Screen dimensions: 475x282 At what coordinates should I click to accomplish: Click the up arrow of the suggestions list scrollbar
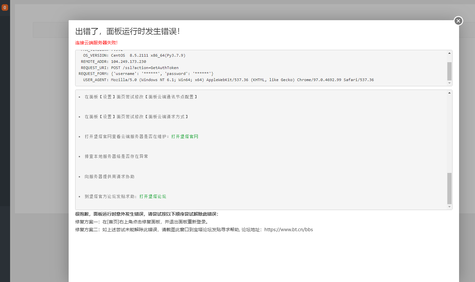449,93
